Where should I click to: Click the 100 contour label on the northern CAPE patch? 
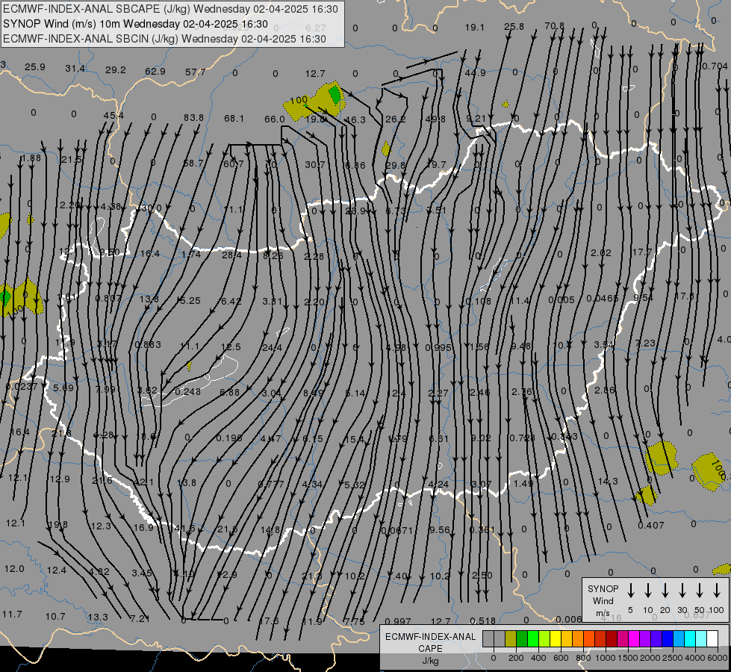tap(299, 100)
